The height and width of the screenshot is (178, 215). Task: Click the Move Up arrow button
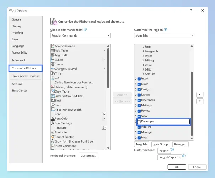[x=200, y=95]
